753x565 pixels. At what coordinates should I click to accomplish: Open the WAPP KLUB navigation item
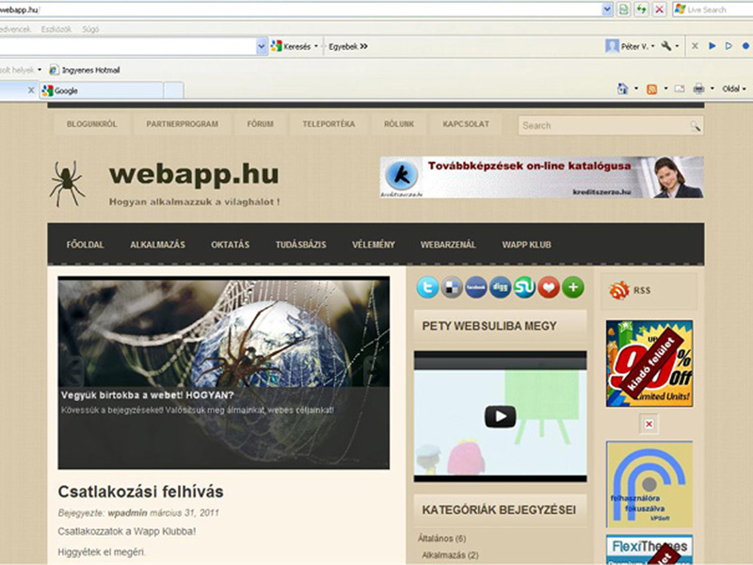526,245
